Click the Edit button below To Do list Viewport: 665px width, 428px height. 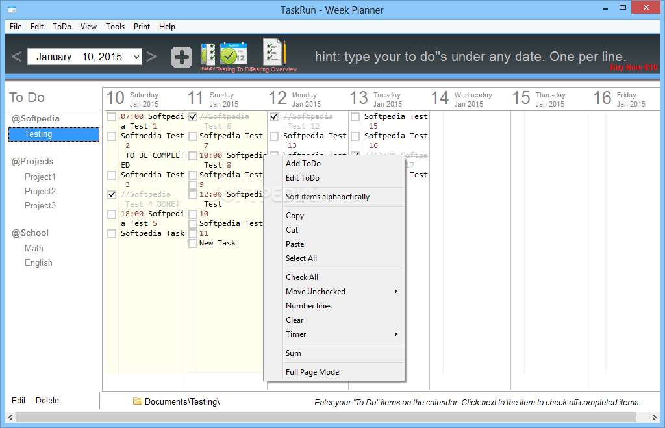[19, 401]
